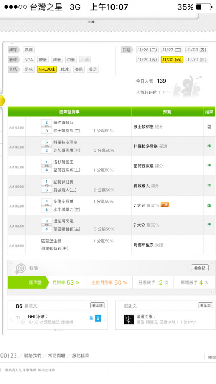Choose the 韓籃 league filter
Screen dimensions: 216x384
[57, 60]
